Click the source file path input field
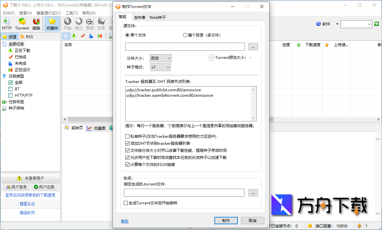382x230 pixels. [185, 47]
